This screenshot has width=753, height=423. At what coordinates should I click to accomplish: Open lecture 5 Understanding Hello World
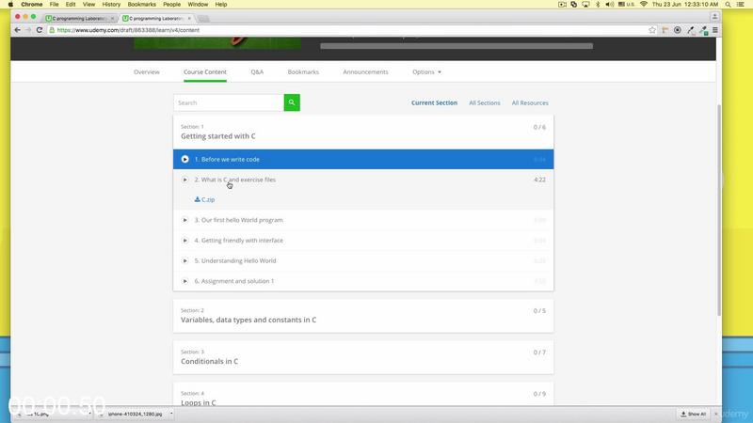point(363,261)
